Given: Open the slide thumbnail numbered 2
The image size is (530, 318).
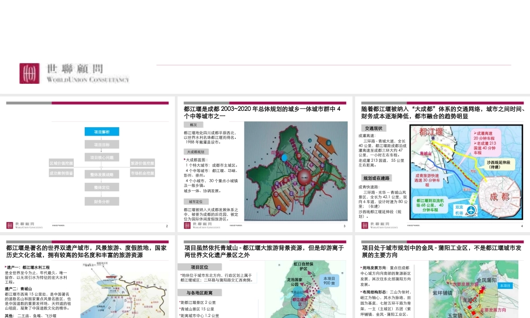Looking at the screenshot, I should (x=87, y=165).
